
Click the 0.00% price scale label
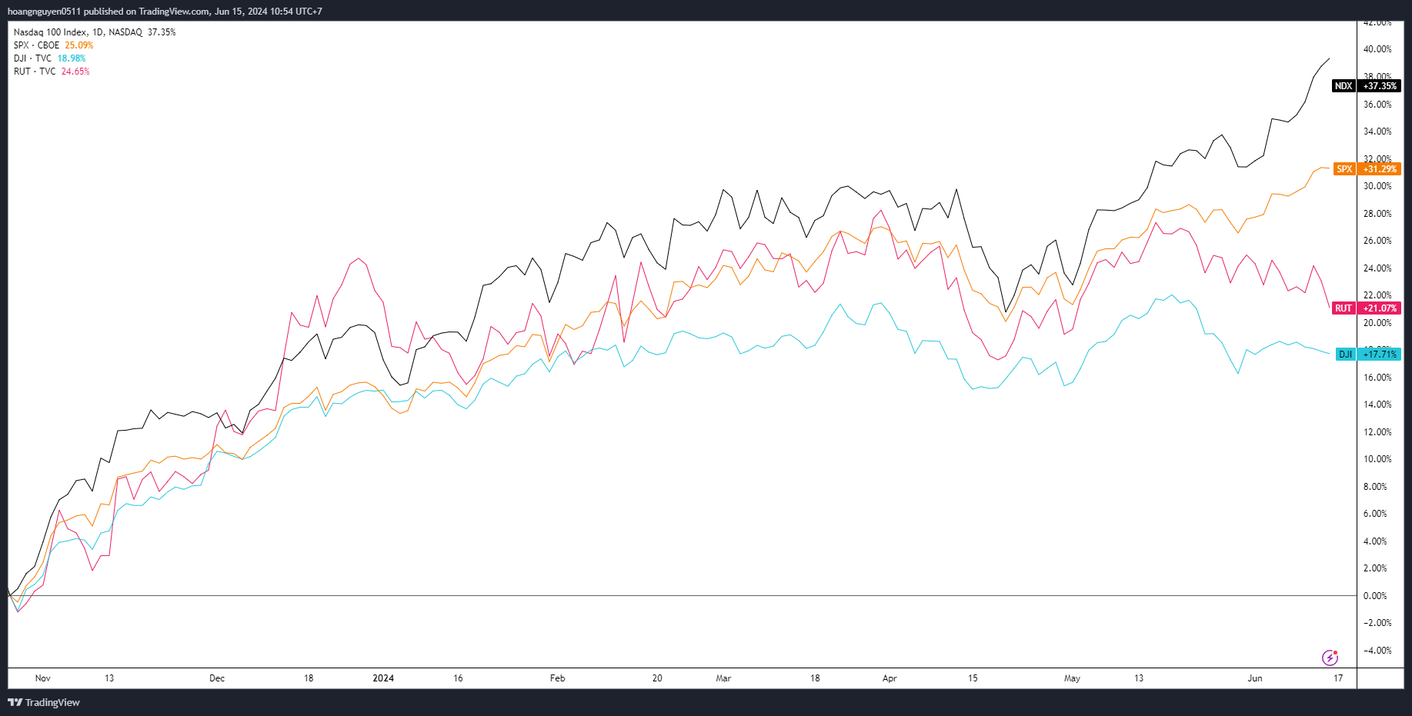coord(1375,596)
